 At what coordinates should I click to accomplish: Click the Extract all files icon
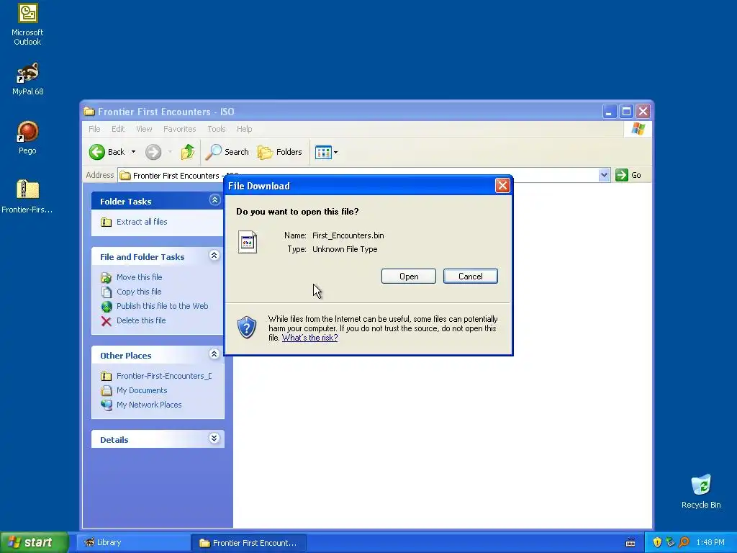tap(107, 222)
